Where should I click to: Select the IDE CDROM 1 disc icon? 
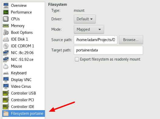point(6,46)
